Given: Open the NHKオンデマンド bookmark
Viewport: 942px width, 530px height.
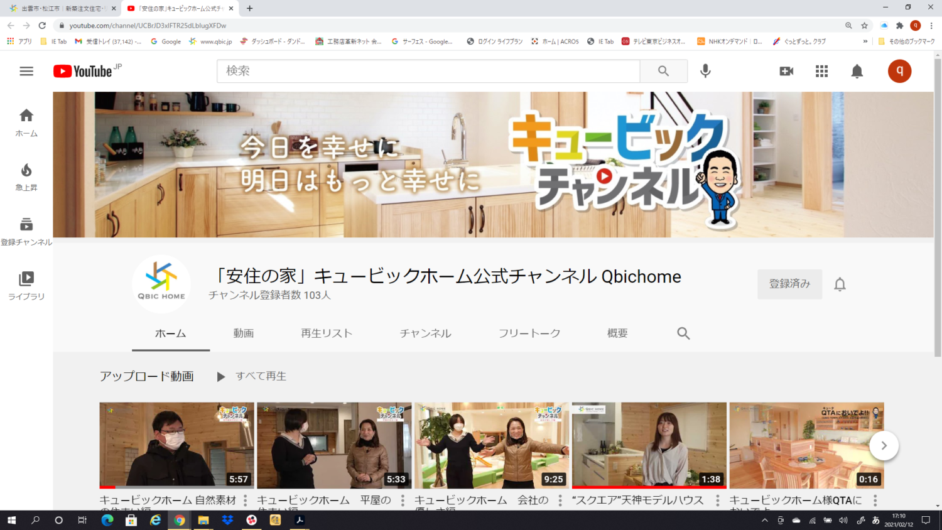Looking at the screenshot, I should tap(730, 41).
